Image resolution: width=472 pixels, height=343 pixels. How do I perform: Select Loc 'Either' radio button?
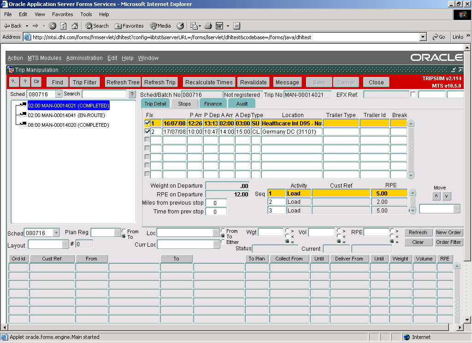pyautogui.click(x=223, y=242)
